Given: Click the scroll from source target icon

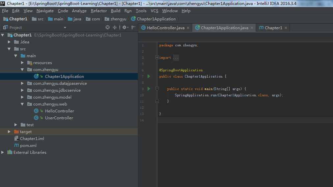Looking at the screenshot, I should [x=108, y=27].
